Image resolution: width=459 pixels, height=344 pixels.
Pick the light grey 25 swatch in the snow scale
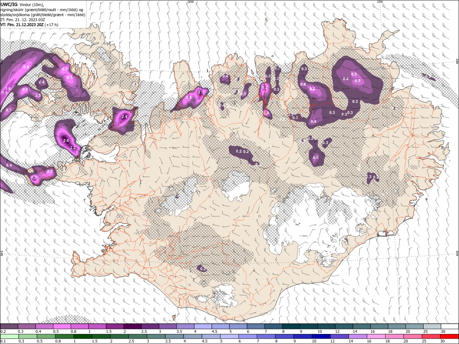(x=432, y=326)
